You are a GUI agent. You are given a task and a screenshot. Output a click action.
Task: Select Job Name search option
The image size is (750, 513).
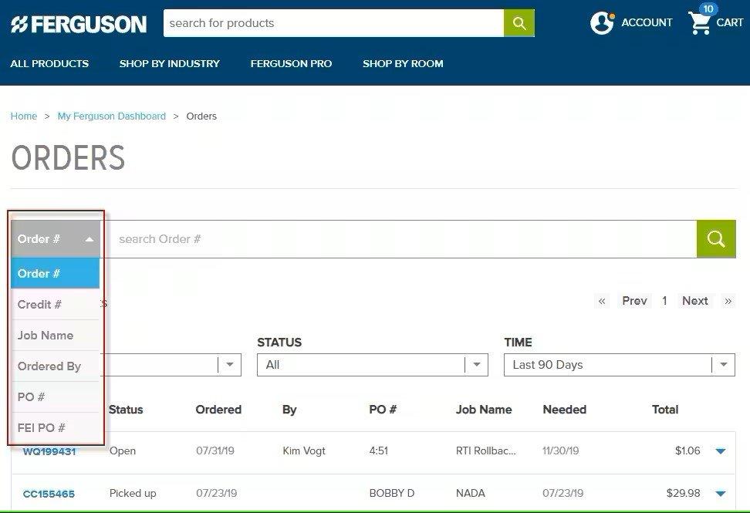(55, 335)
